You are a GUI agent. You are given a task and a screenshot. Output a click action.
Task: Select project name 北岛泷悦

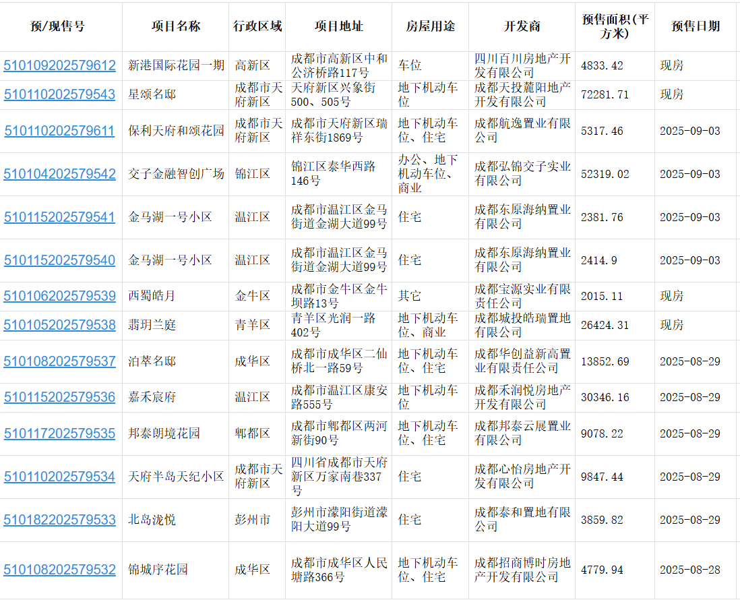(152, 520)
